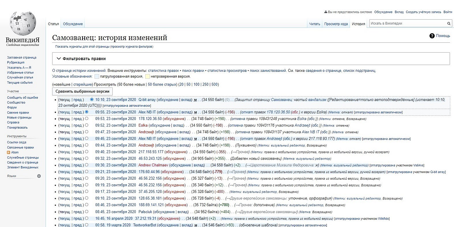The height and width of the screenshot is (227, 454).
Task: Select the История tab
Action: 358,24
